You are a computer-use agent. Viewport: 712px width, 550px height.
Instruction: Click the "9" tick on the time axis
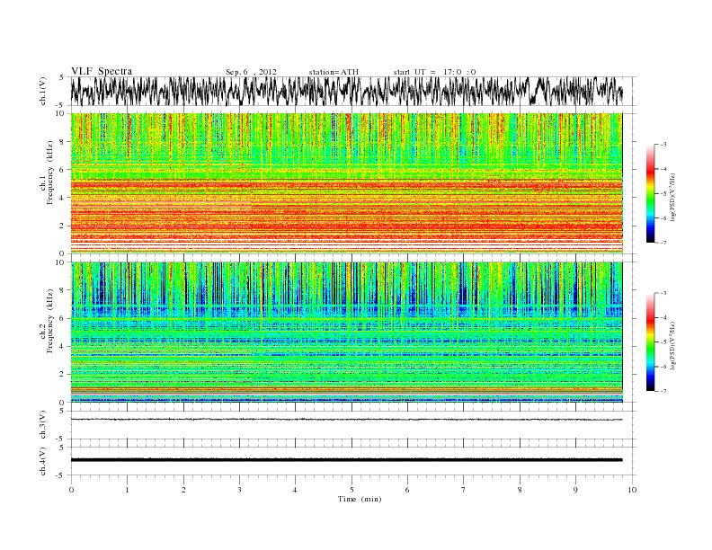click(575, 490)
